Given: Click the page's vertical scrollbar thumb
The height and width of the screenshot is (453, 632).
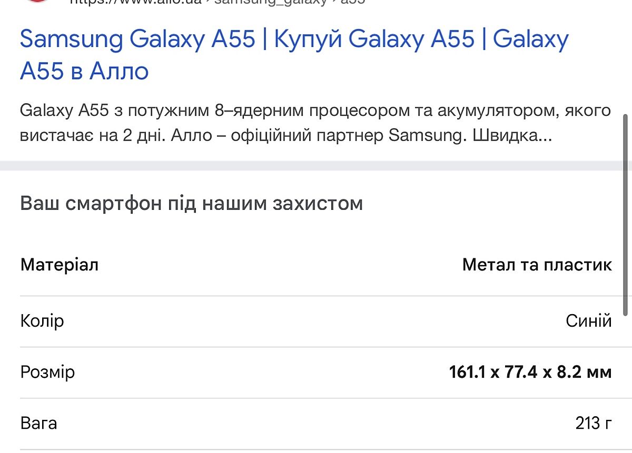Looking at the screenshot, I should [x=626, y=215].
